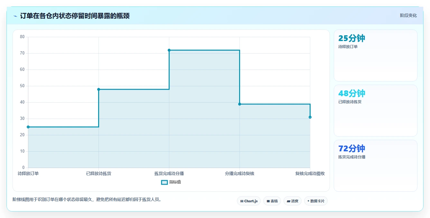This screenshot has height=218, width=430.
Task: Click the 进度 tag chip
Action: click(x=292, y=201)
